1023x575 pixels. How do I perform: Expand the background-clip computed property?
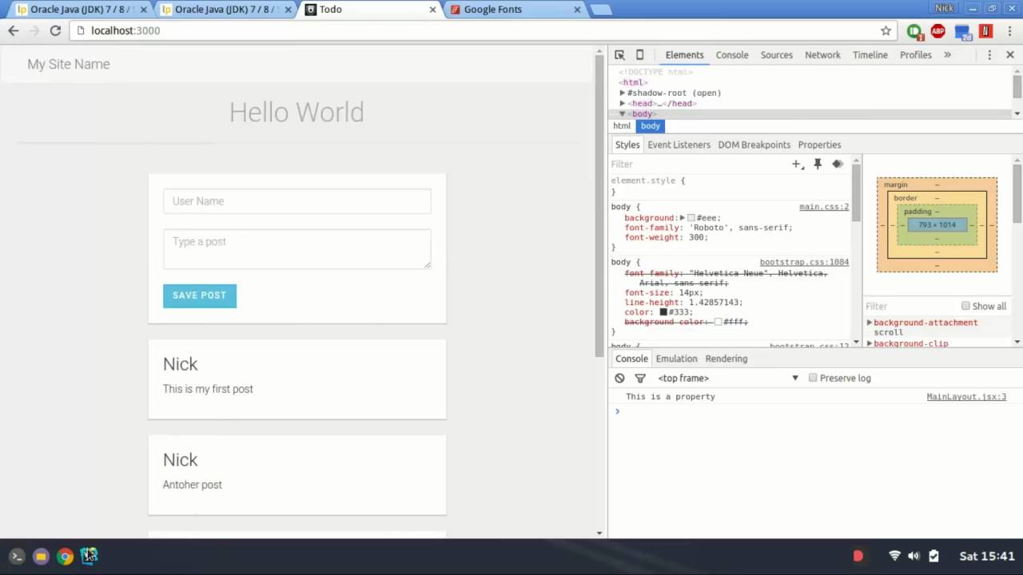coord(870,343)
